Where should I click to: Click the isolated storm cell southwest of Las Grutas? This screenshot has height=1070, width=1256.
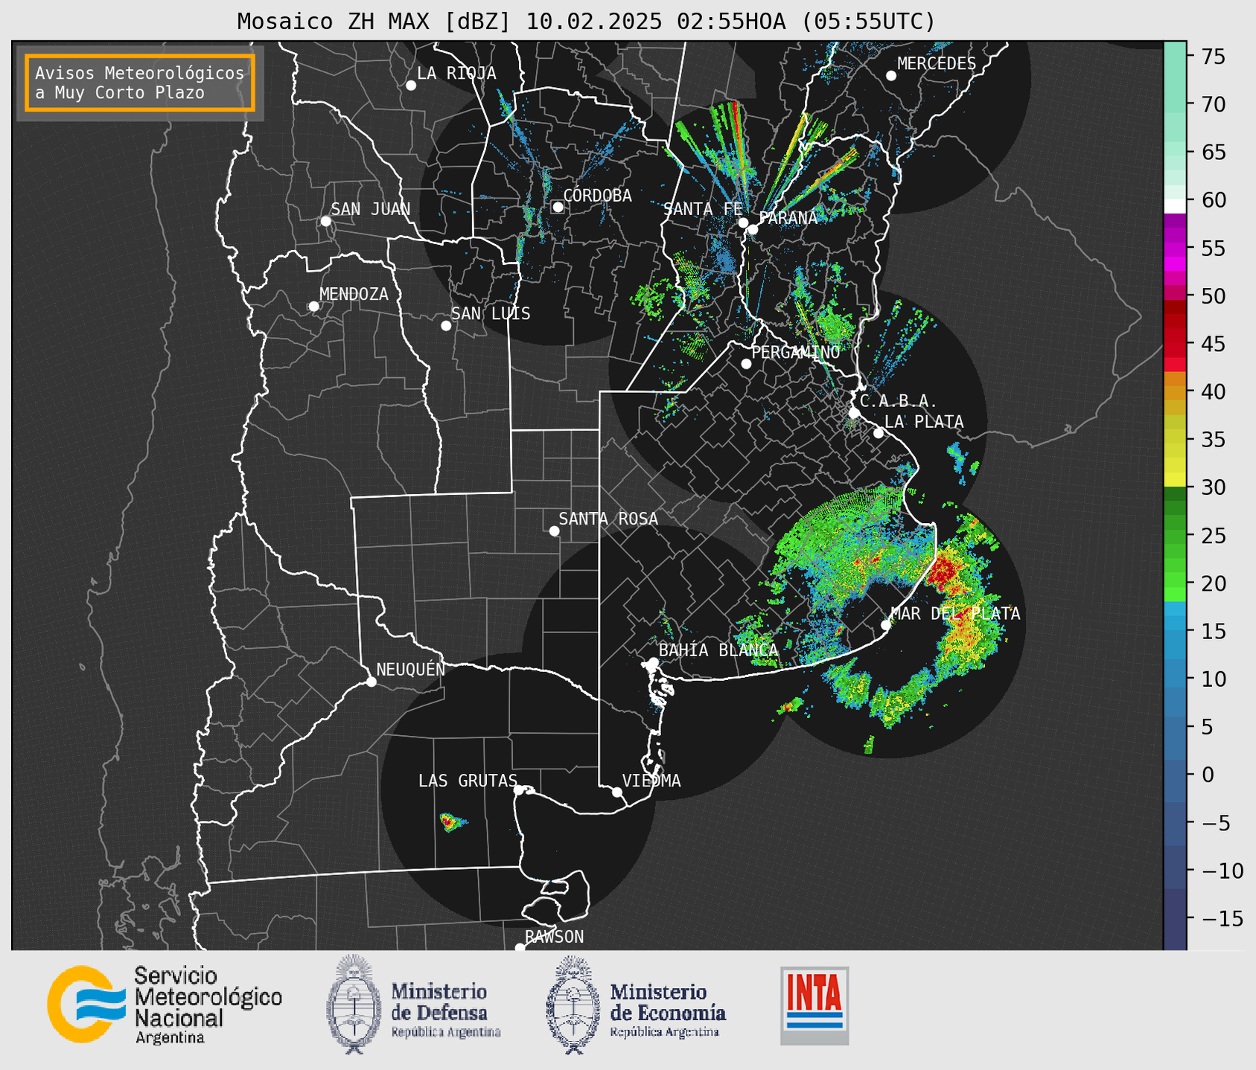point(452,822)
